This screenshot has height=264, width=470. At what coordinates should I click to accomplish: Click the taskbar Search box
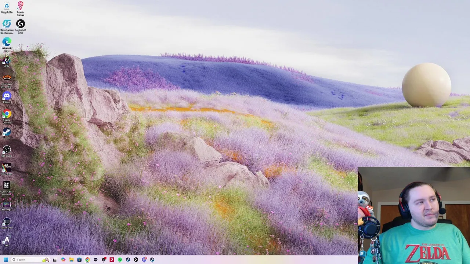30,260
